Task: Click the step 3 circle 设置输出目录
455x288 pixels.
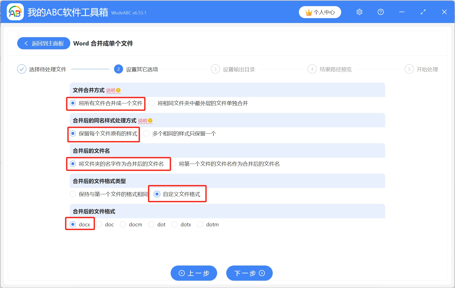Action: 215,69
